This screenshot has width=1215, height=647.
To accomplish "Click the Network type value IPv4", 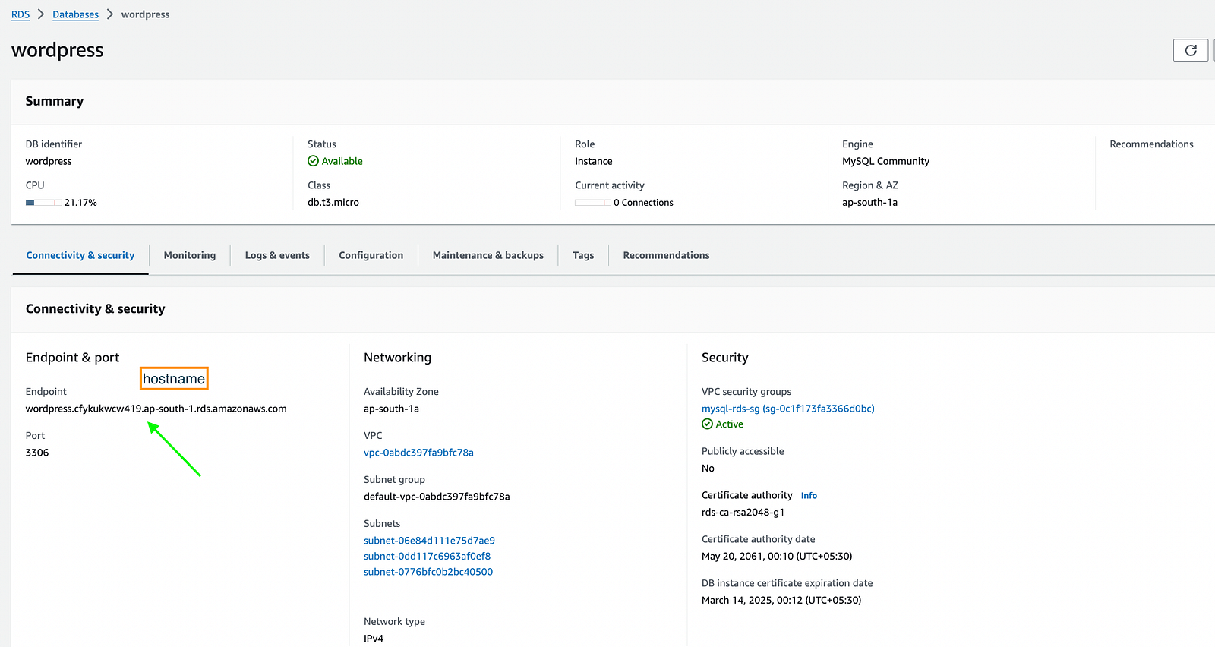I will (374, 639).
